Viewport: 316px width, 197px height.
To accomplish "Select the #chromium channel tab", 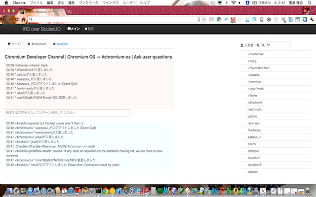I will [x=39, y=44].
